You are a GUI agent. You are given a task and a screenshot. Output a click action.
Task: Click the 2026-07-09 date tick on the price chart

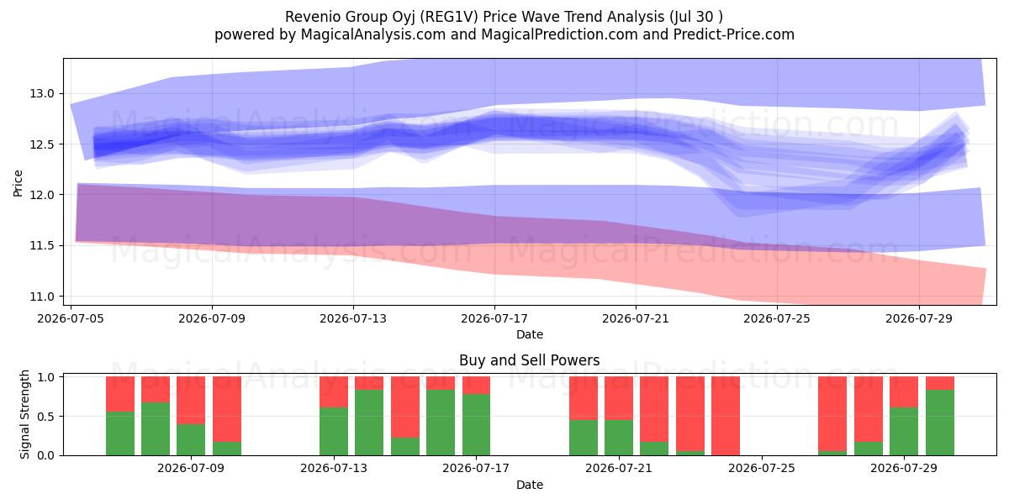coord(212,319)
